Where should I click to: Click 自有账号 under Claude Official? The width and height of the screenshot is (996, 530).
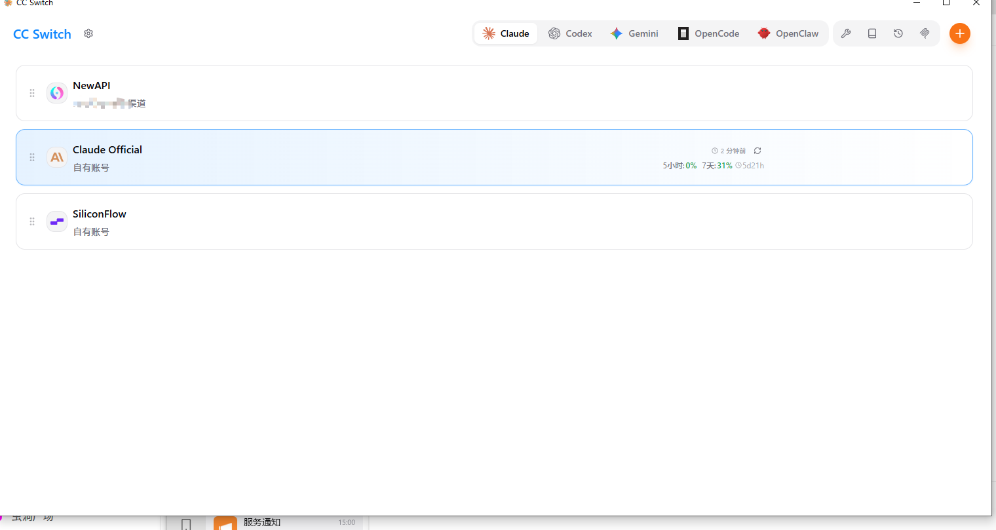pos(91,168)
